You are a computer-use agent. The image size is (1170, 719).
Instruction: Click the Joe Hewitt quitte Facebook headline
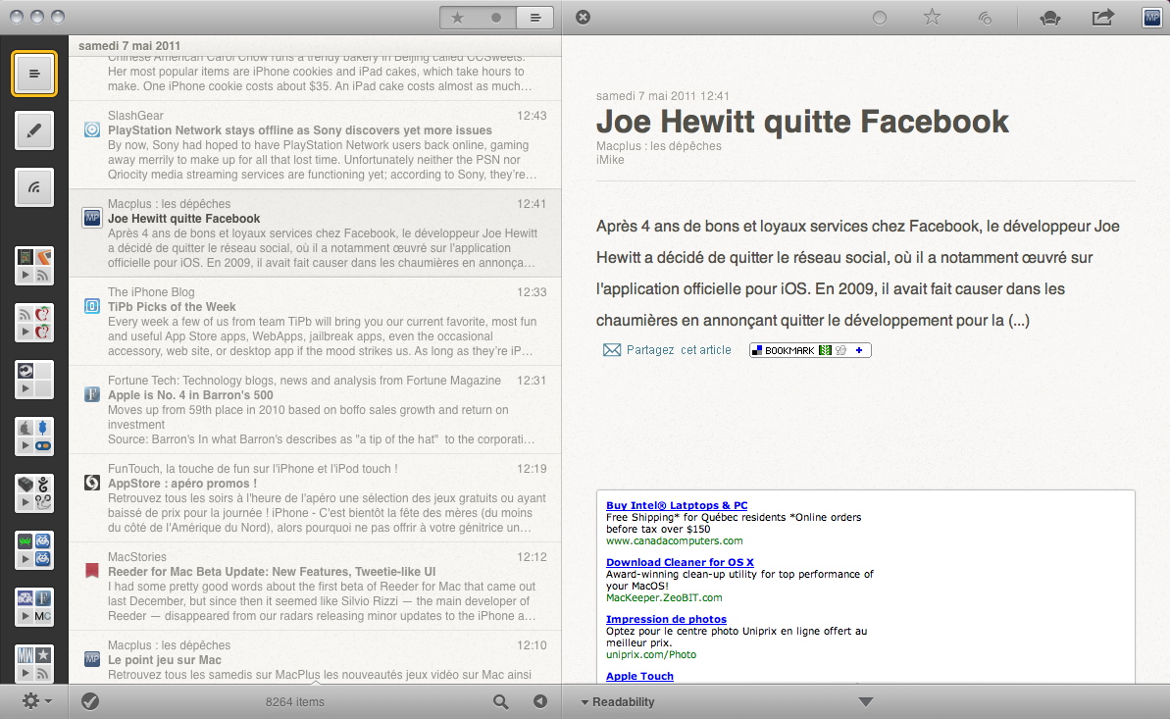[x=802, y=122]
